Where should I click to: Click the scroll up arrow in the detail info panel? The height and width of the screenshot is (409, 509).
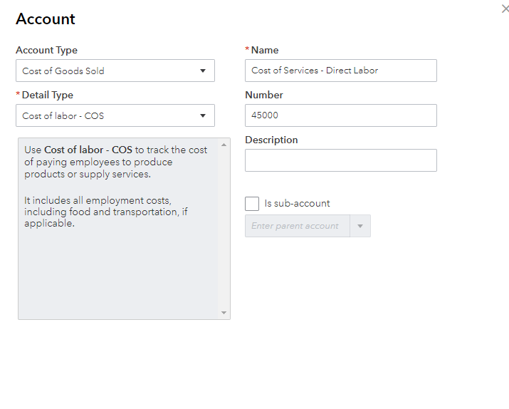tap(224, 145)
